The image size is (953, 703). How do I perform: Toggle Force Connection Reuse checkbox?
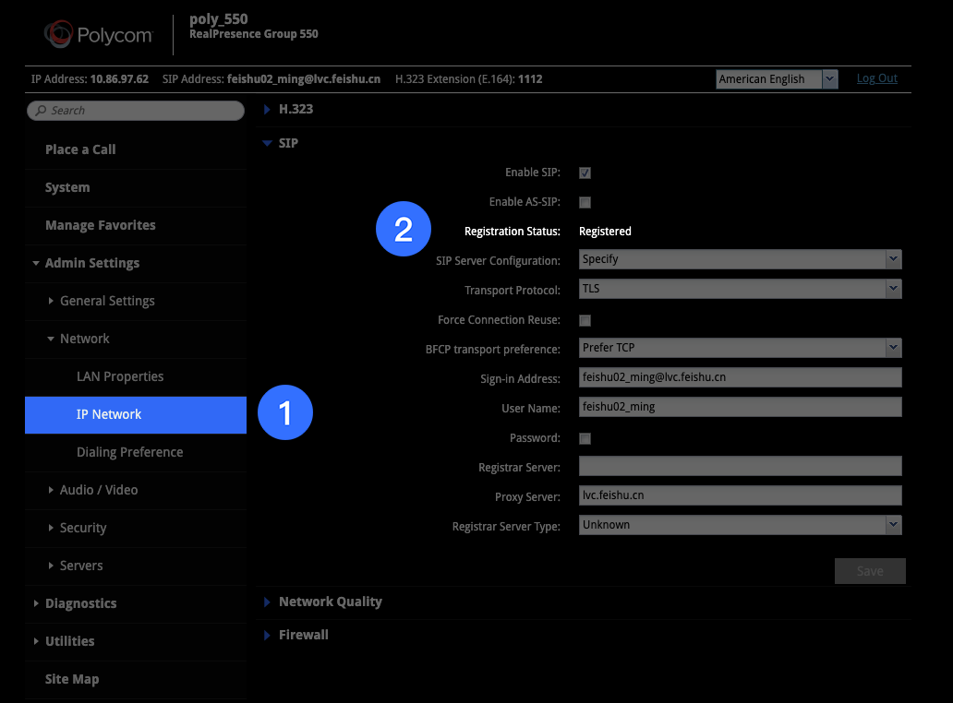[585, 320]
